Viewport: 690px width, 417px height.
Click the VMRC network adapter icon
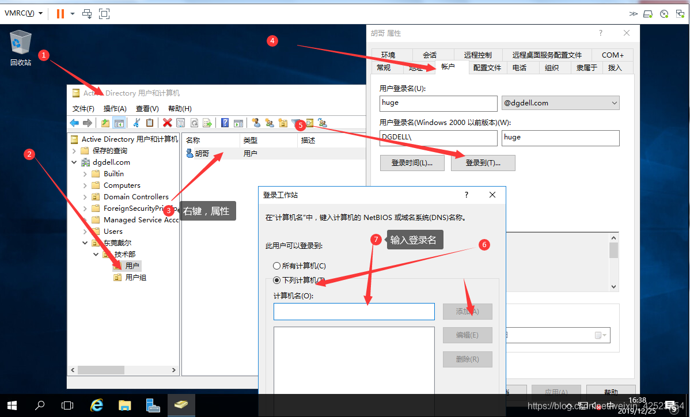pyautogui.click(x=680, y=14)
